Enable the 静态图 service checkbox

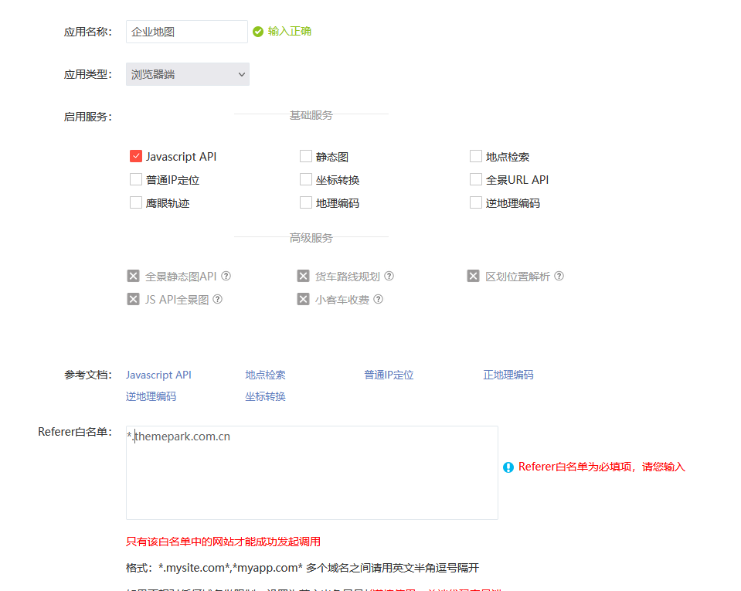306,156
